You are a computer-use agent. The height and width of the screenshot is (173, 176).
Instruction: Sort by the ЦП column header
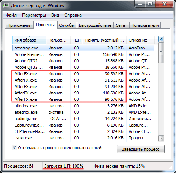coord(77,40)
